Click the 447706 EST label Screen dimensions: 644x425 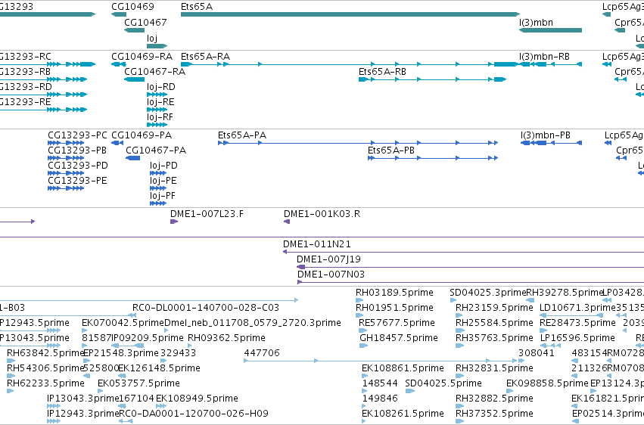(262, 353)
